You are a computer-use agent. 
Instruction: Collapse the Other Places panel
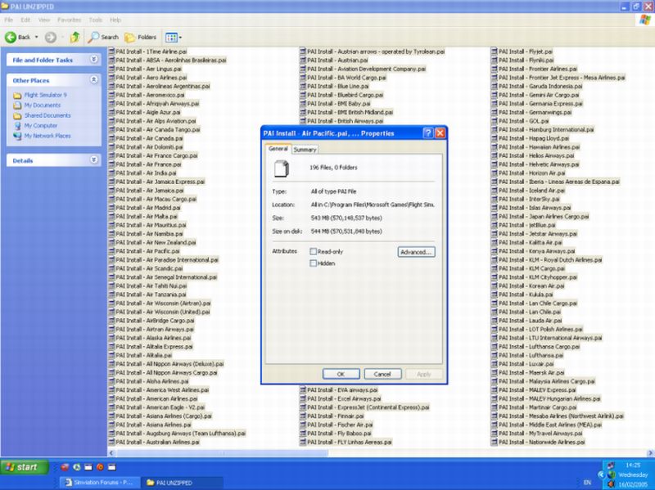tap(93, 80)
